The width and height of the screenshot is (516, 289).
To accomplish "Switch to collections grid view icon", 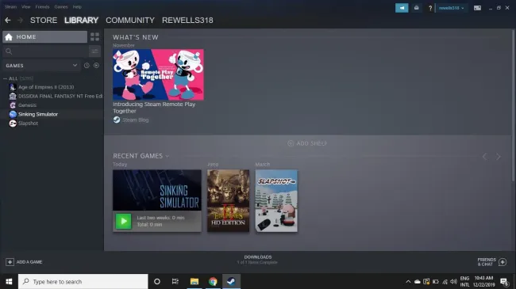I will click(x=94, y=36).
